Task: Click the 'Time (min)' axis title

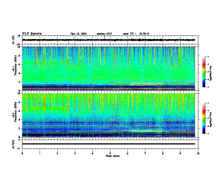Action: (x=113, y=156)
